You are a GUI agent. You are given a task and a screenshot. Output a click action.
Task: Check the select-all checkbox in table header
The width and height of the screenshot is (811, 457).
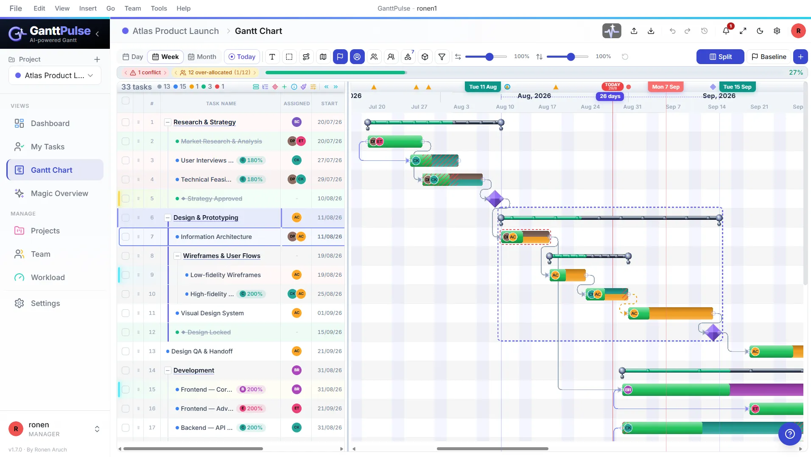(126, 101)
